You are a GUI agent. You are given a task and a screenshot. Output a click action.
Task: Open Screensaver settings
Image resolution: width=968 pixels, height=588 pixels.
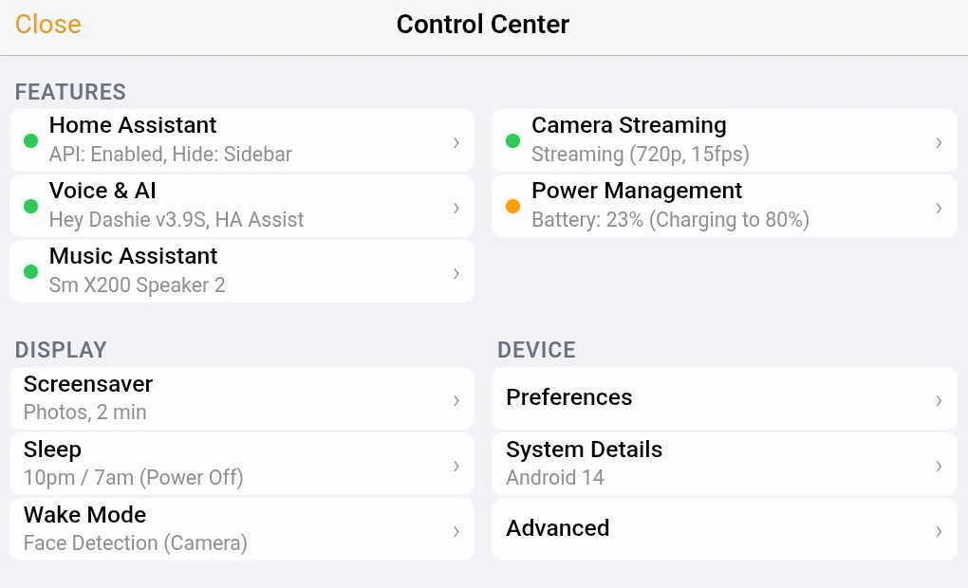(242, 398)
